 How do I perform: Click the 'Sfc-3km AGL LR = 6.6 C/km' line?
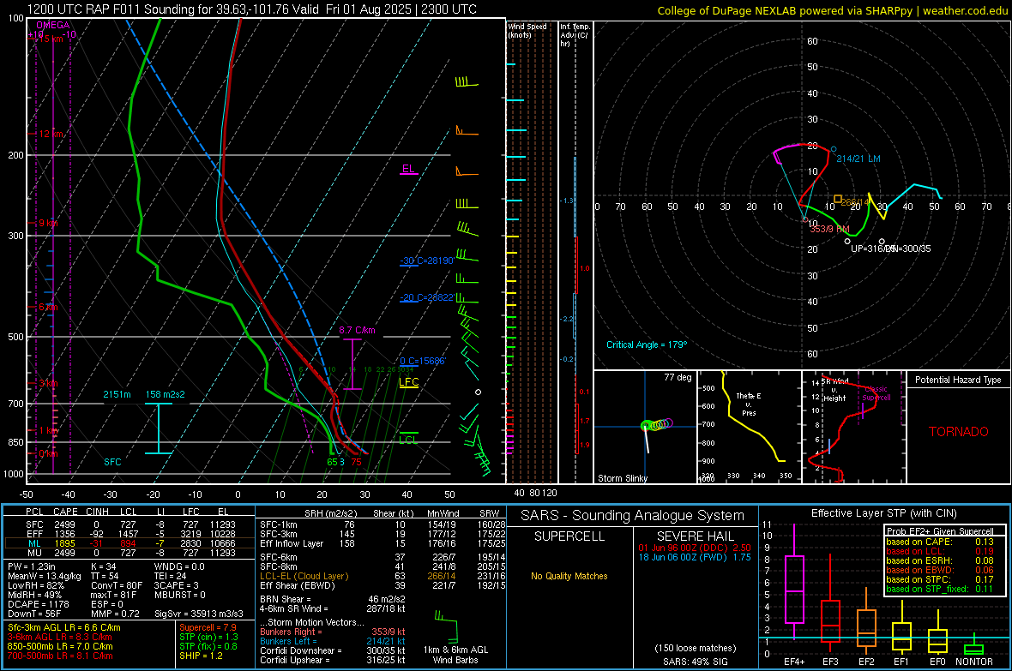(64, 628)
